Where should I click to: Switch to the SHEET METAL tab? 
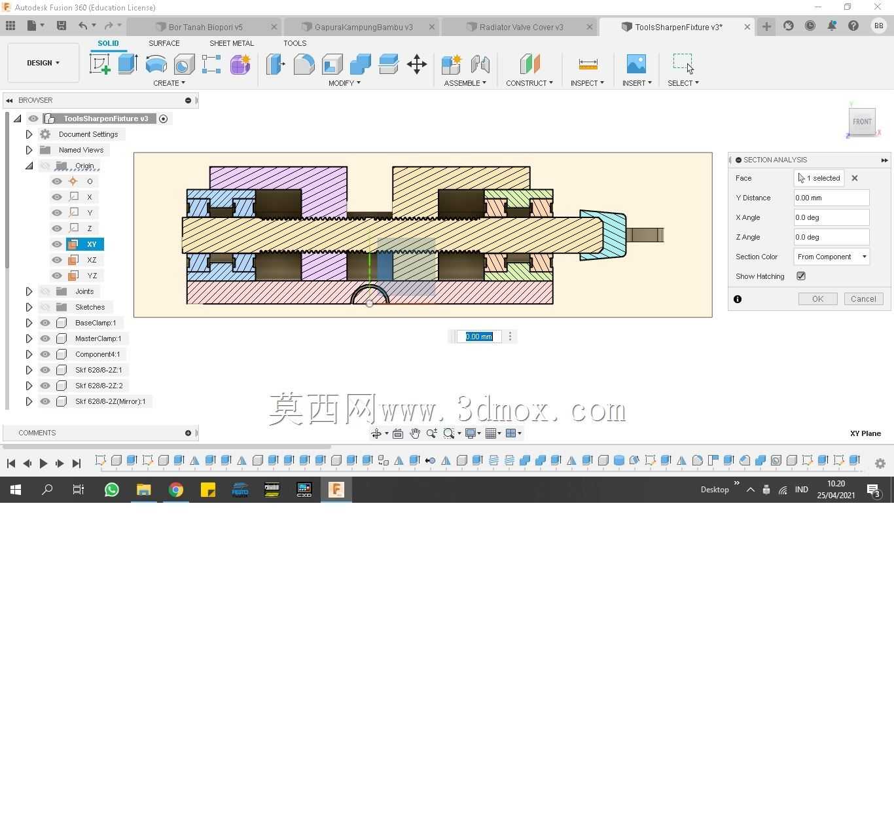click(232, 43)
